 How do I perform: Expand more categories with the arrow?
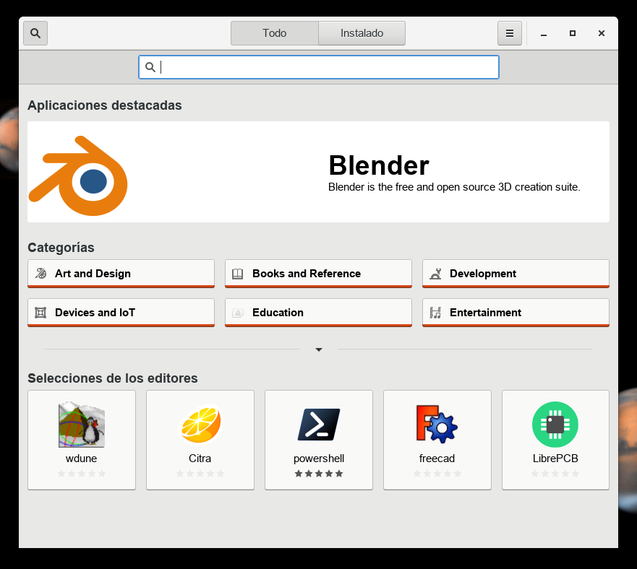coord(319,349)
